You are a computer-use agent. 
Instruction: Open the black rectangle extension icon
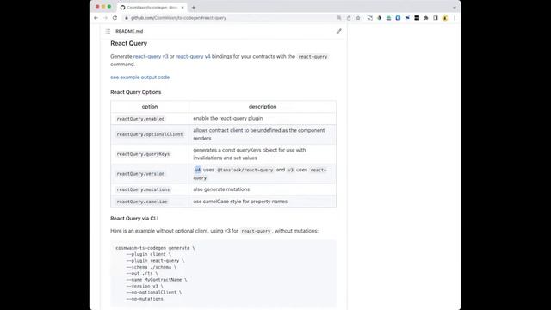pos(417,18)
